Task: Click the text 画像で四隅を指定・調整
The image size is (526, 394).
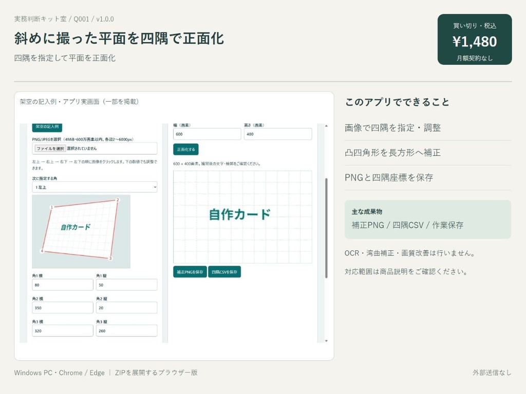Action: pos(393,128)
